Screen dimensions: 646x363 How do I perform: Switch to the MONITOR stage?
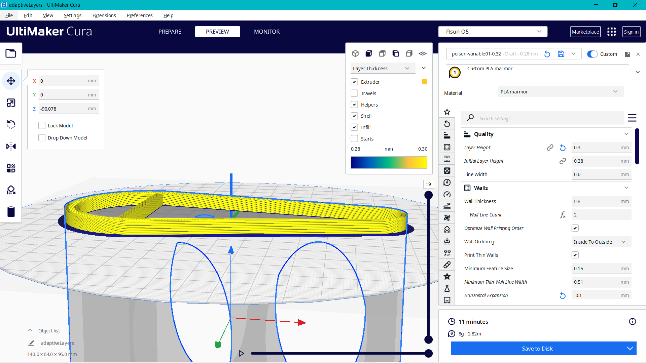(x=267, y=32)
